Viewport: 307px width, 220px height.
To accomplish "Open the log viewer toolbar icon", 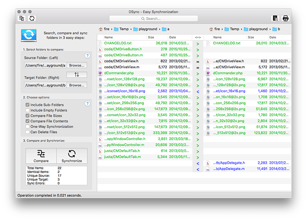I will [x=275, y=18].
